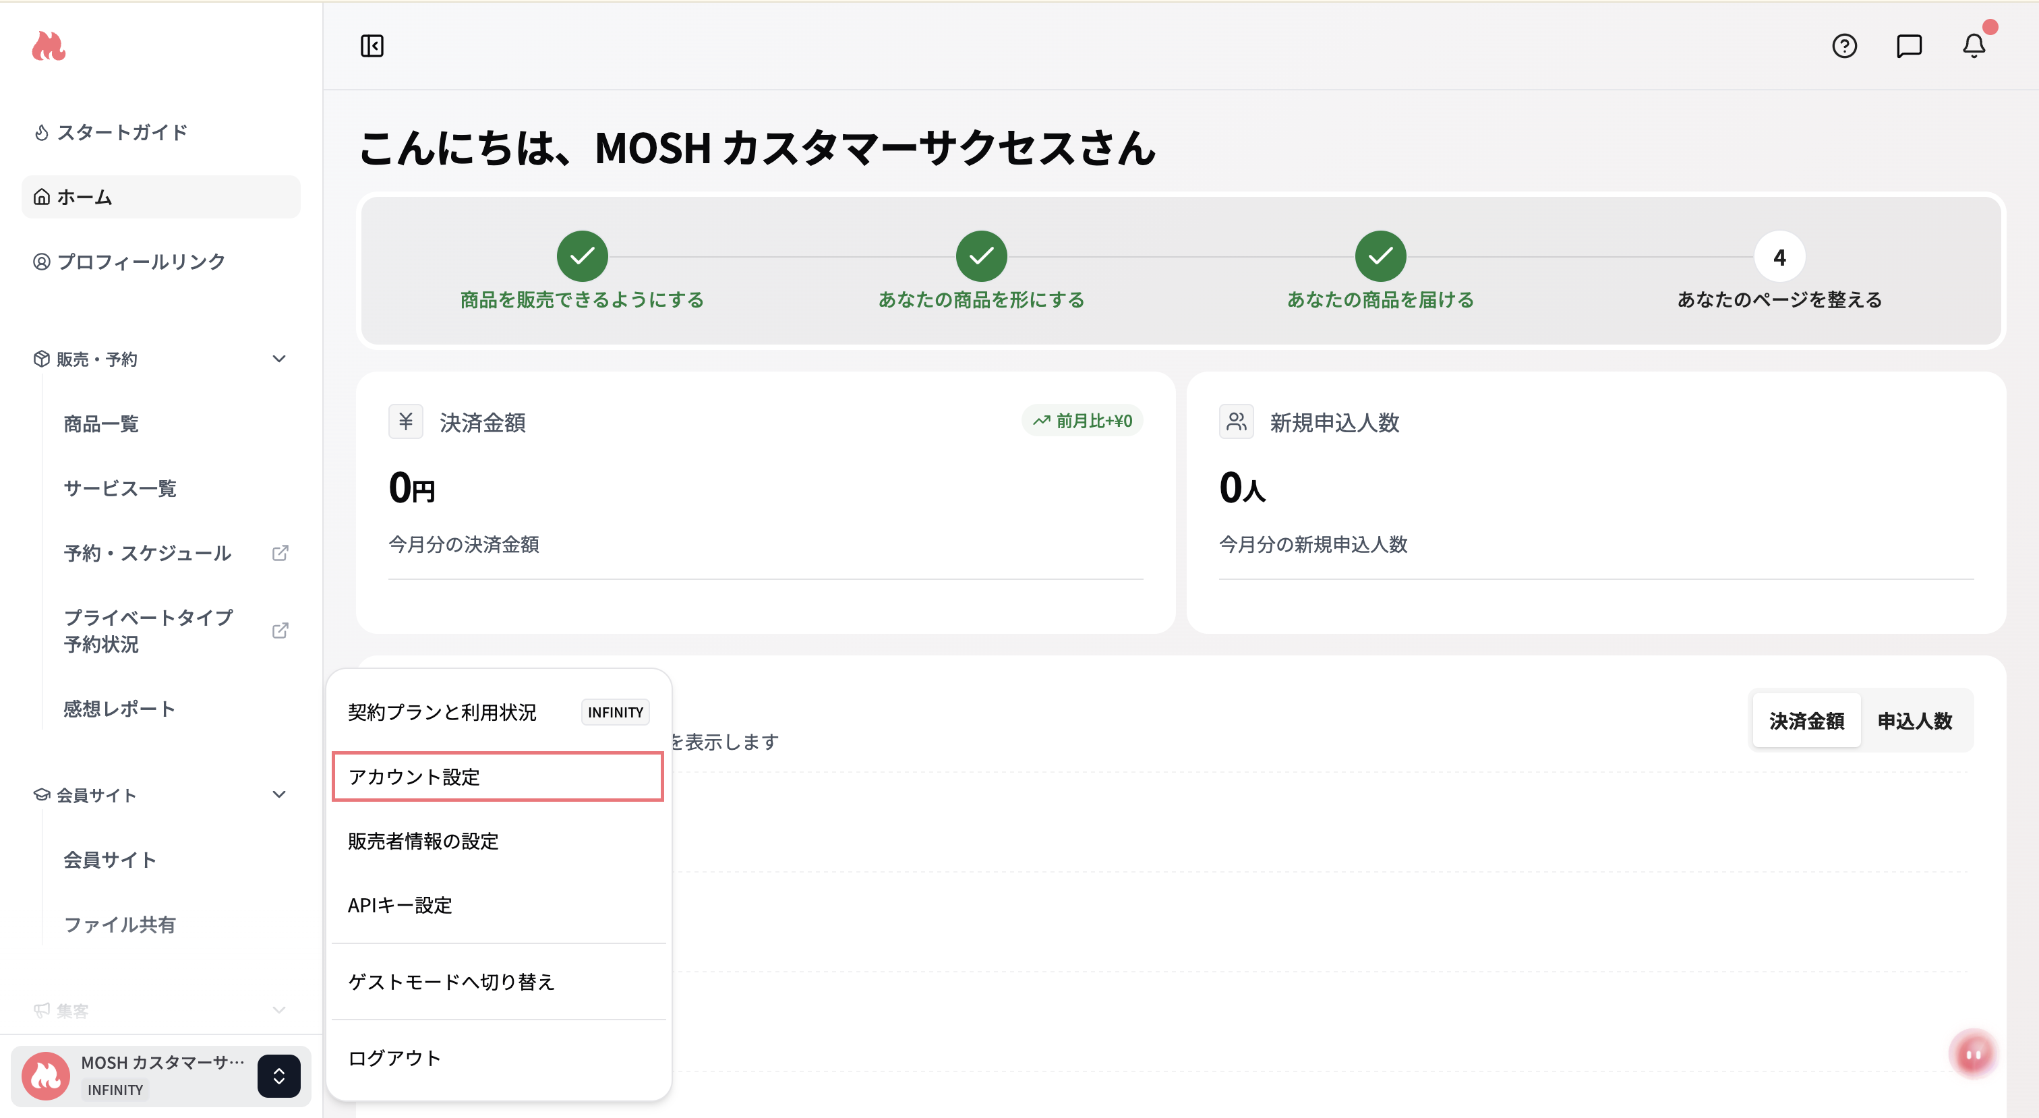This screenshot has width=2039, height=1118.
Task: Select 契約プランと利用状況 in the popup menu
Action: tap(498, 712)
